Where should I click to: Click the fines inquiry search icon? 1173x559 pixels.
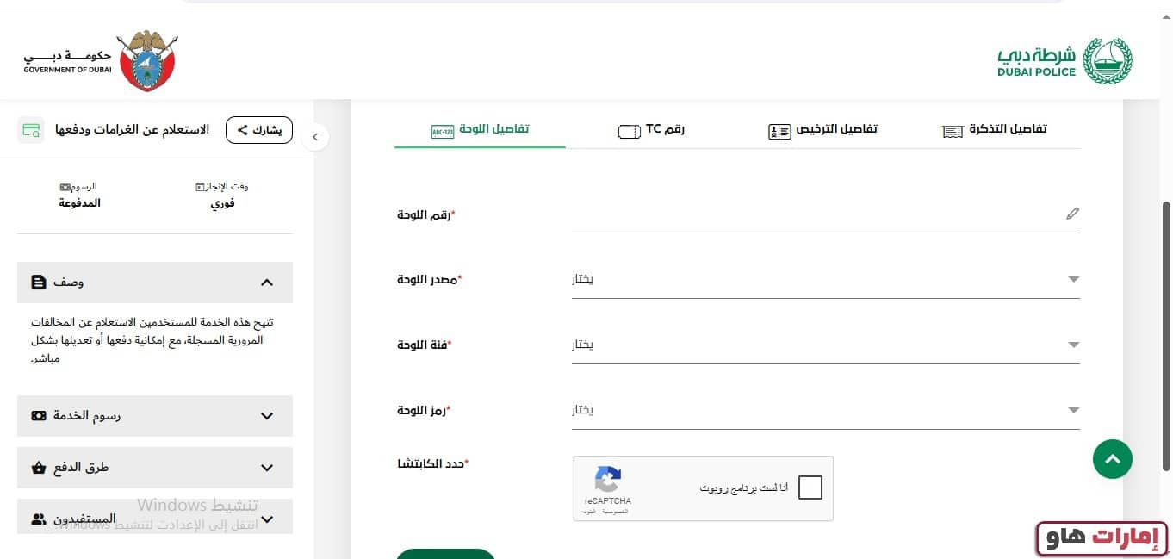pyautogui.click(x=32, y=130)
